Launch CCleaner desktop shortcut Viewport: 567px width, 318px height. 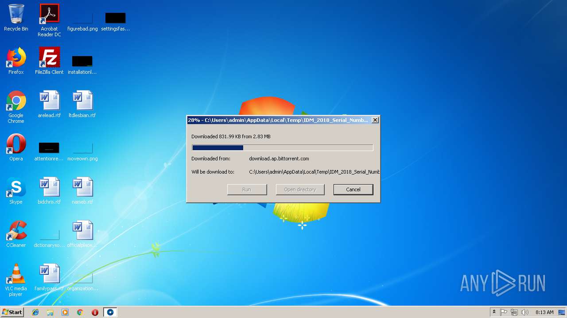point(16,234)
